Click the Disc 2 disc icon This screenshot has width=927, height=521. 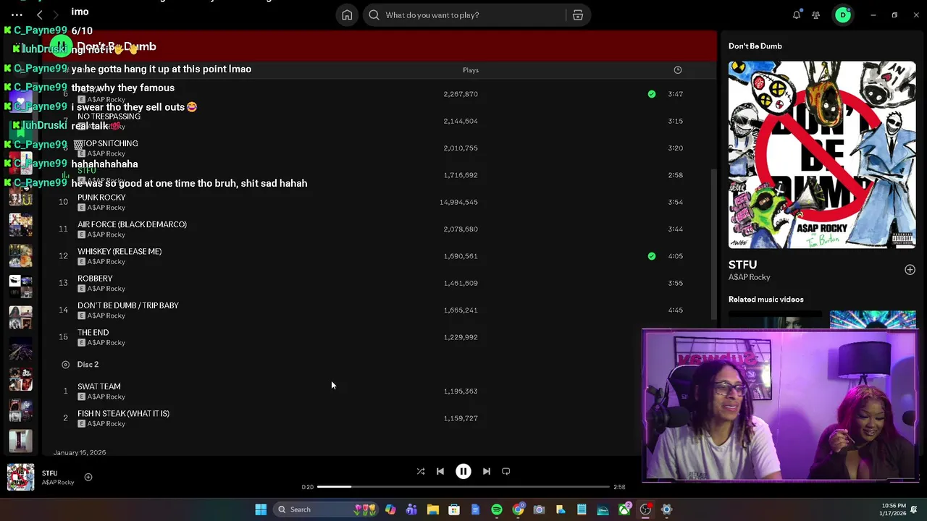[x=65, y=365]
